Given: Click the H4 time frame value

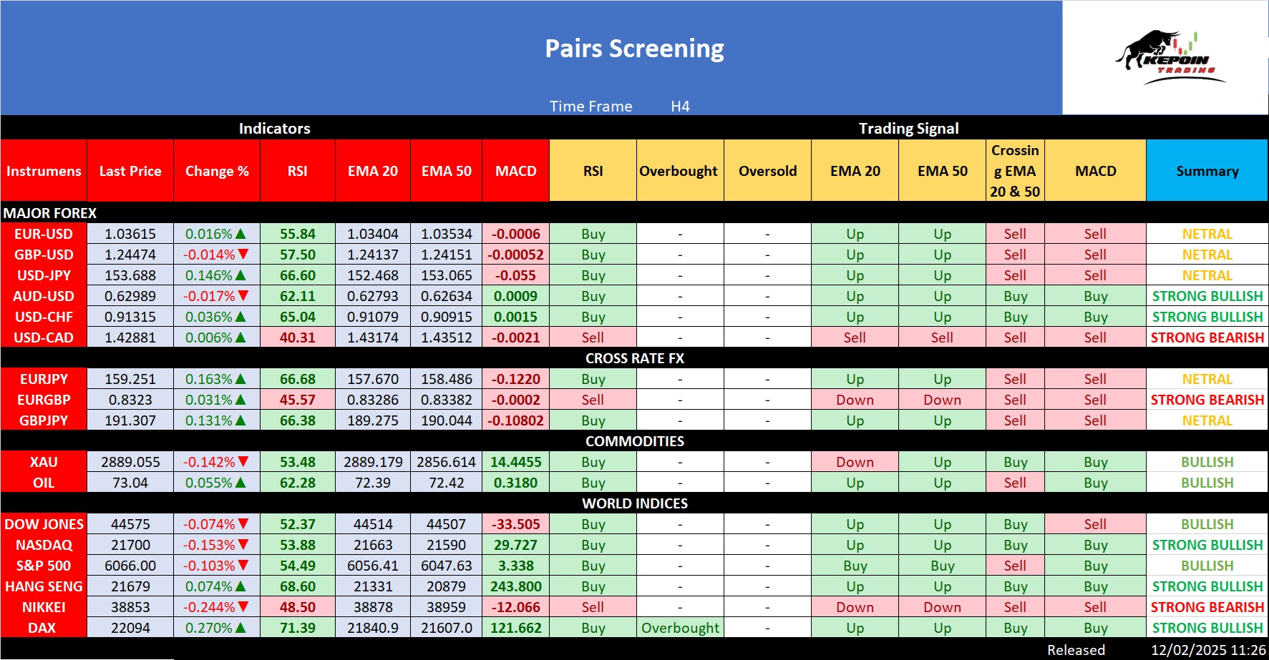Looking at the screenshot, I should pos(680,107).
